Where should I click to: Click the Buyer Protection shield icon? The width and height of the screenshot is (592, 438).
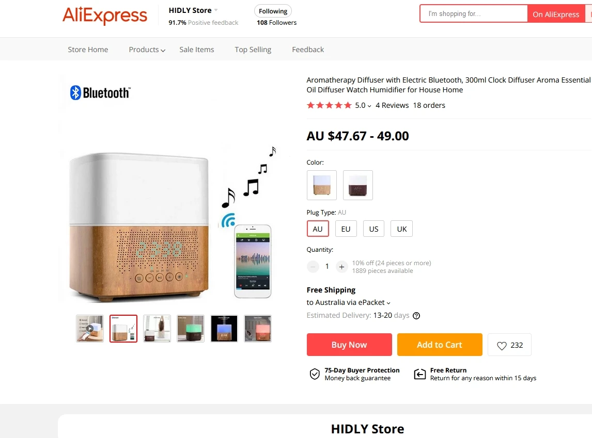pos(315,374)
